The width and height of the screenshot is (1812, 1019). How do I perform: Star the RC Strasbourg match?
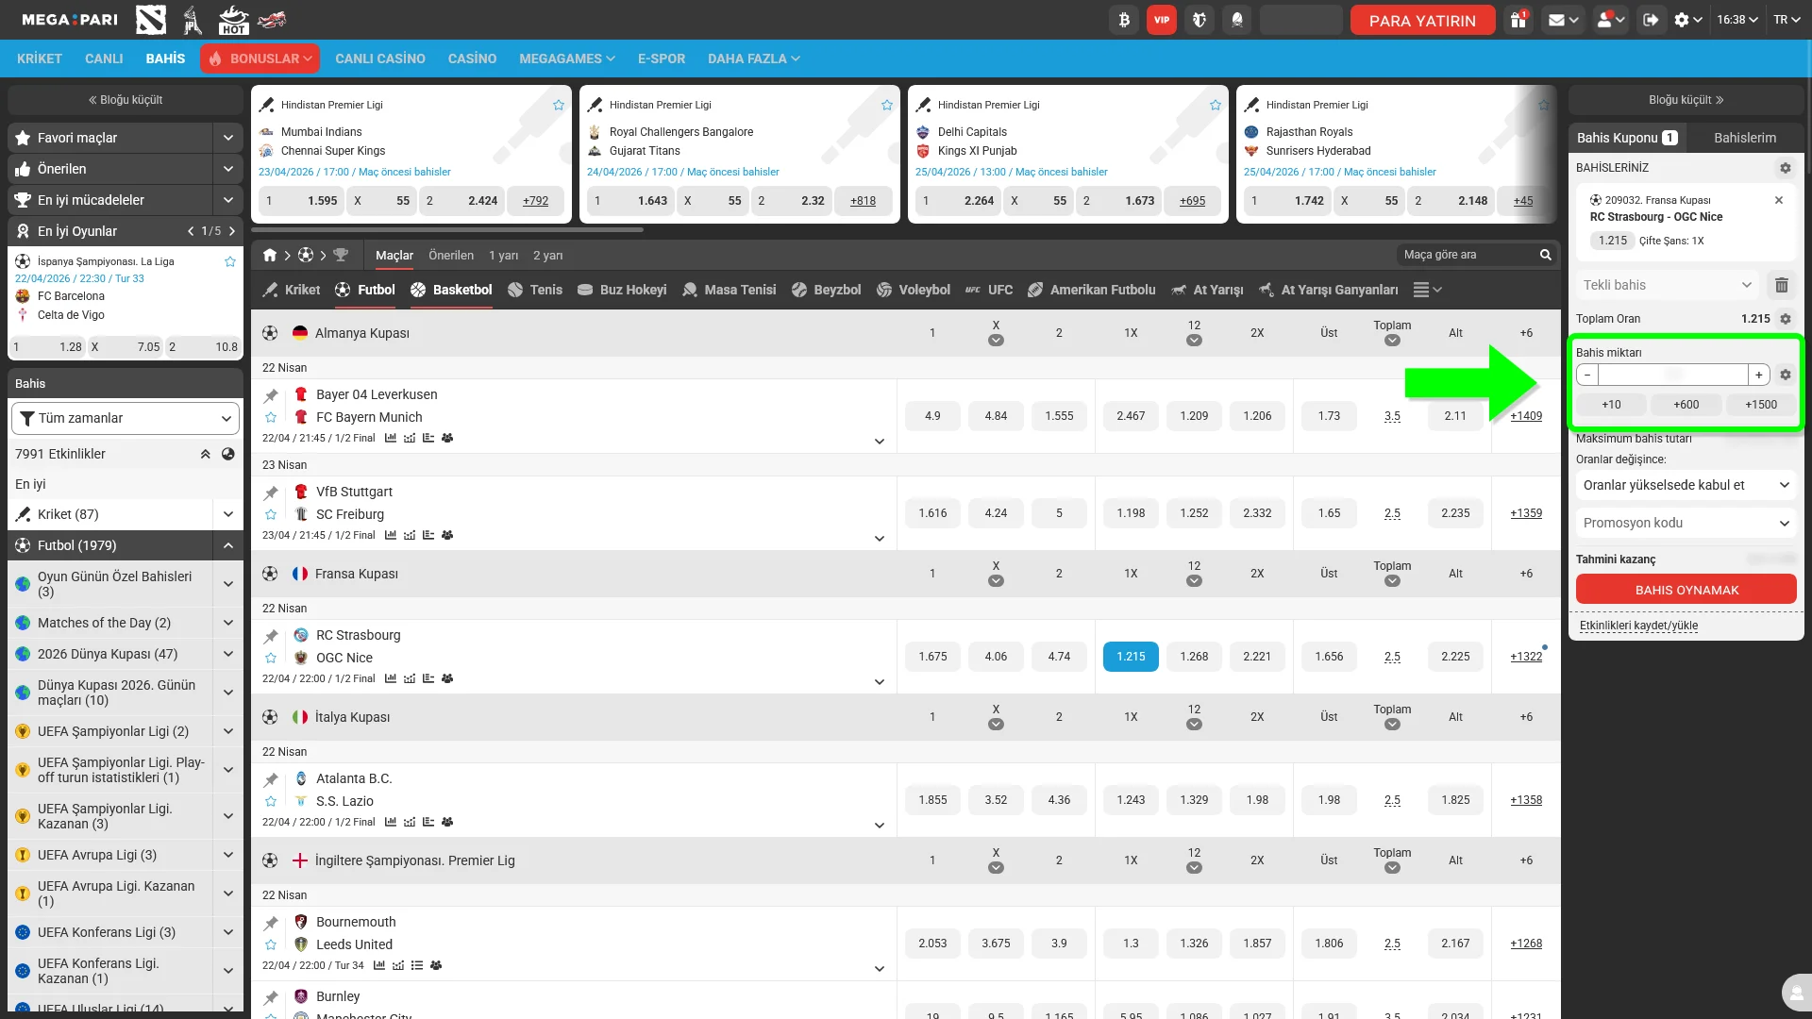[x=271, y=658]
